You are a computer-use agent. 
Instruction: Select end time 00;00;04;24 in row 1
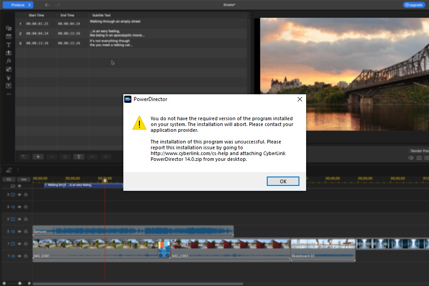coord(69,24)
